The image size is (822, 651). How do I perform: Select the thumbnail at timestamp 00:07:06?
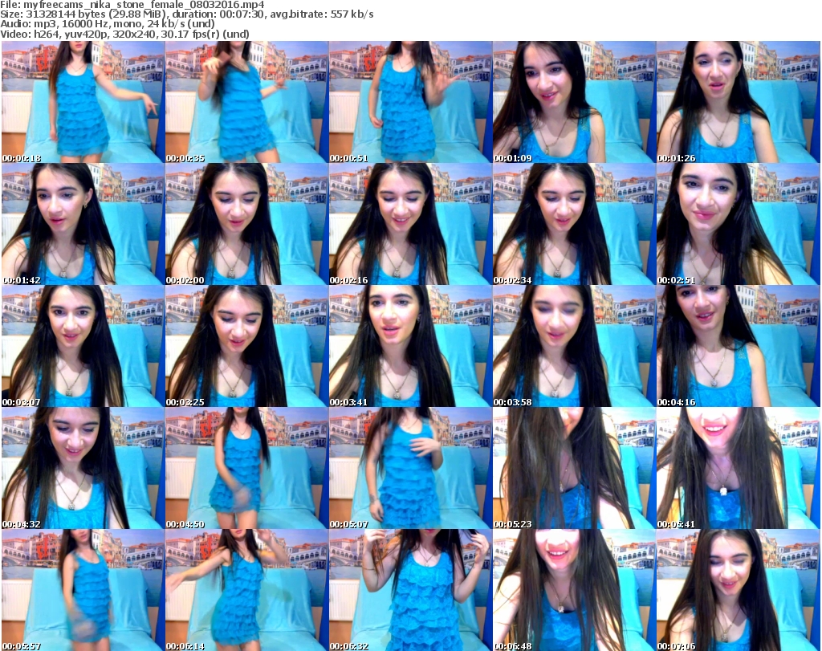[739, 590]
